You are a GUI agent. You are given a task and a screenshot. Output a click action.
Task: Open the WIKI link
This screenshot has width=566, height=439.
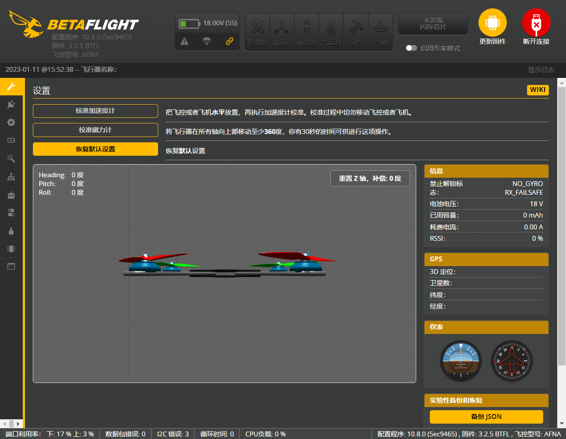538,90
